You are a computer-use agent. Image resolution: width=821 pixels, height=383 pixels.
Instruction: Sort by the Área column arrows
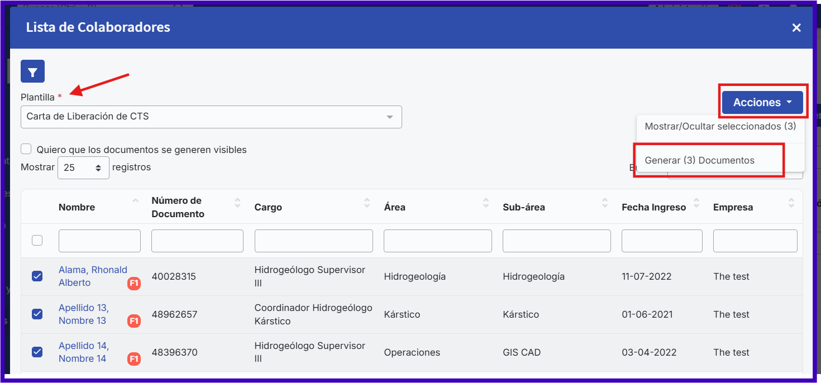(486, 203)
